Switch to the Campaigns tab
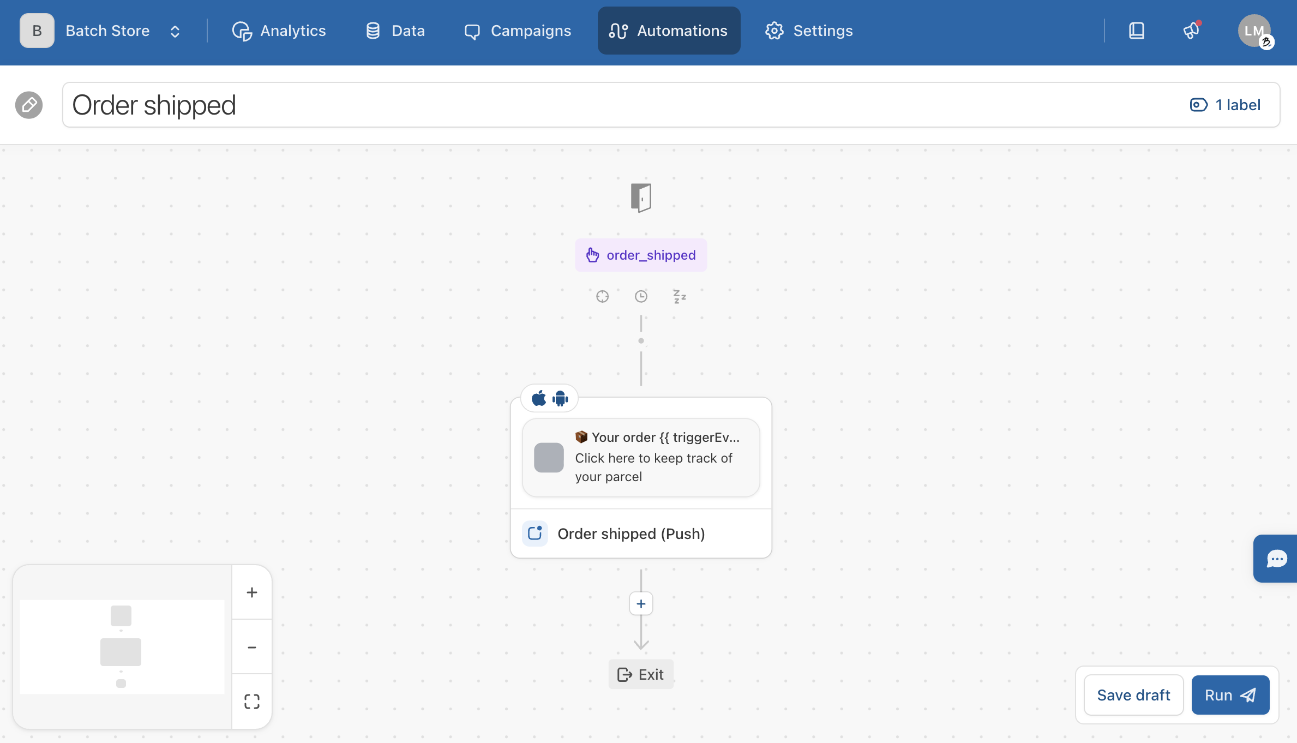The image size is (1297, 743). [517, 31]
